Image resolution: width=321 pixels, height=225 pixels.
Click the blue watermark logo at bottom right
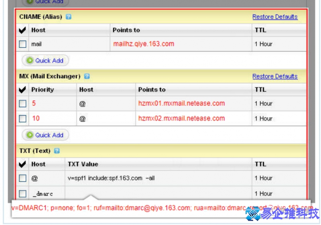tap(253, 215)
